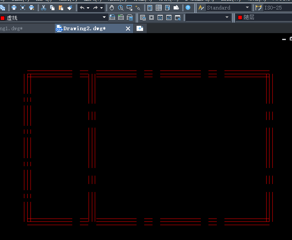The image size is (292, 240).
Task: Click the Undo arrow
Action: [x=82, y=8]
